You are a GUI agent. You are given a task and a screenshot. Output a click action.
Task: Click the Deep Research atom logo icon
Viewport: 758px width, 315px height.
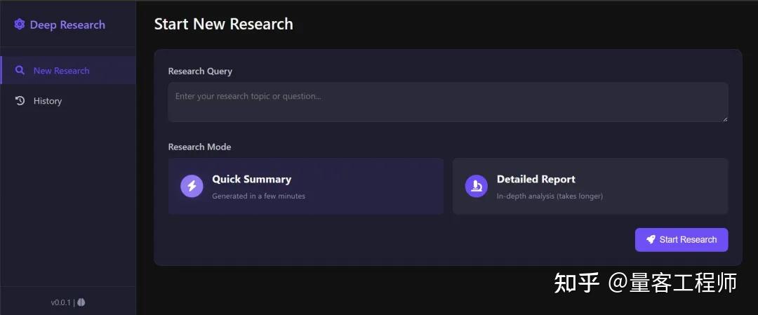[x=20, y=24]
